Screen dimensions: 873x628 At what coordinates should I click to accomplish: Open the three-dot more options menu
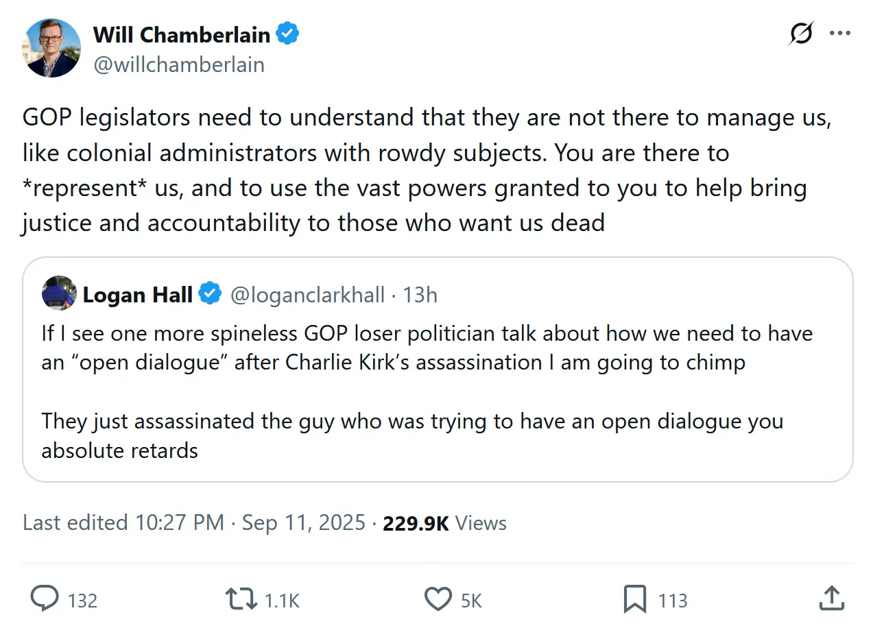pyautogui.click(x=840, y=33)
